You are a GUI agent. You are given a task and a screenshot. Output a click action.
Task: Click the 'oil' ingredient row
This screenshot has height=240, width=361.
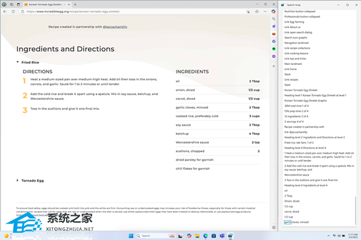[218, 81]
